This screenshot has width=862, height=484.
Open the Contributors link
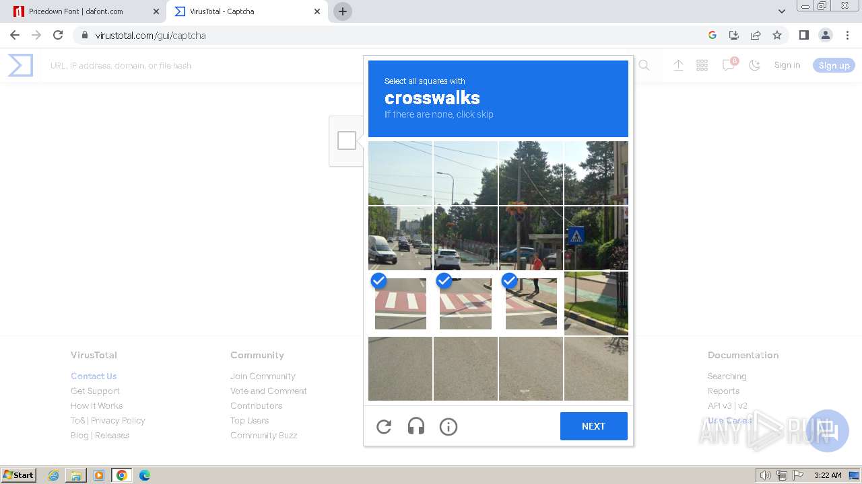click(x=257, y=405)
